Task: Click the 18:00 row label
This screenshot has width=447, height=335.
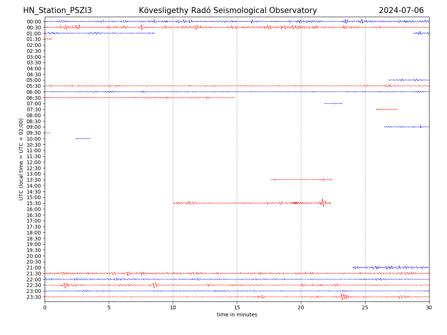Action: (34, 233)
